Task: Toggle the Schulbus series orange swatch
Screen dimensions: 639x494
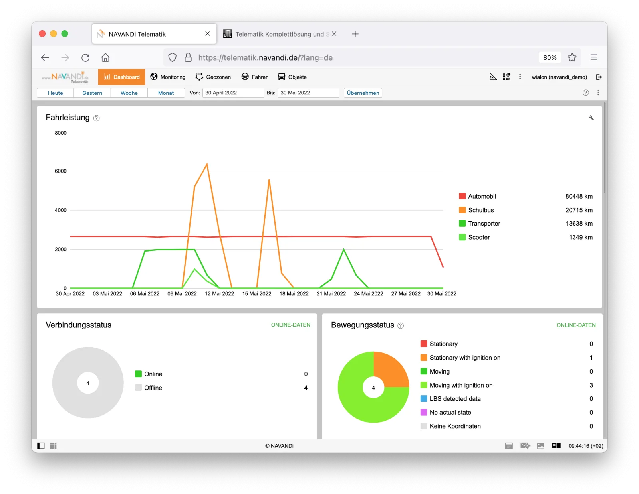Action: click(x=462, y=210)
